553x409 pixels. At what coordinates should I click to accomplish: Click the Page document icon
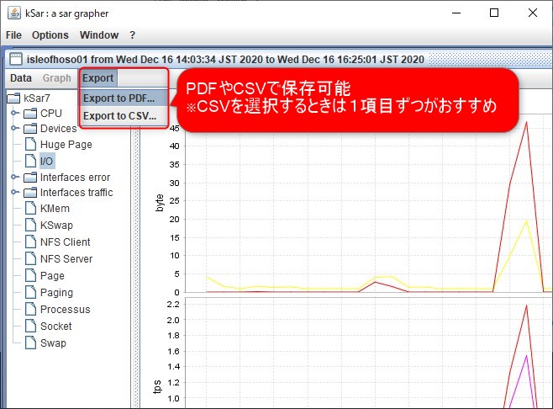click(31, 275)
